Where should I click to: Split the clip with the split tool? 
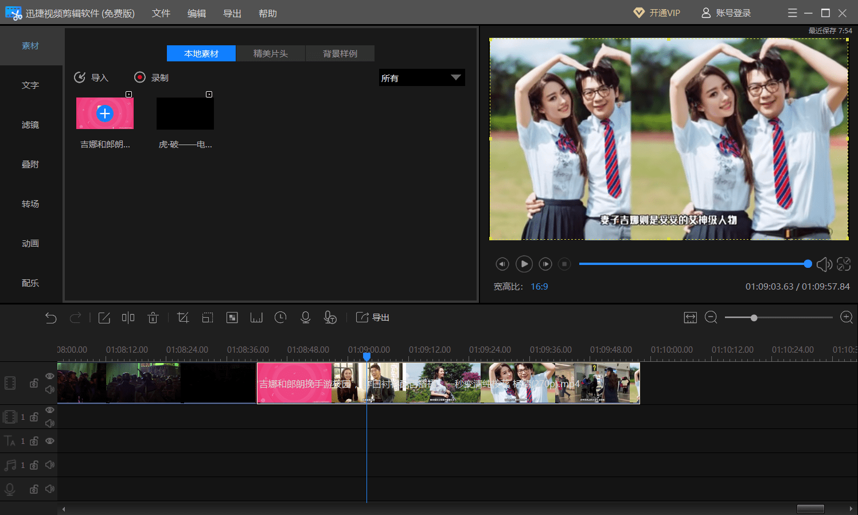128,318
